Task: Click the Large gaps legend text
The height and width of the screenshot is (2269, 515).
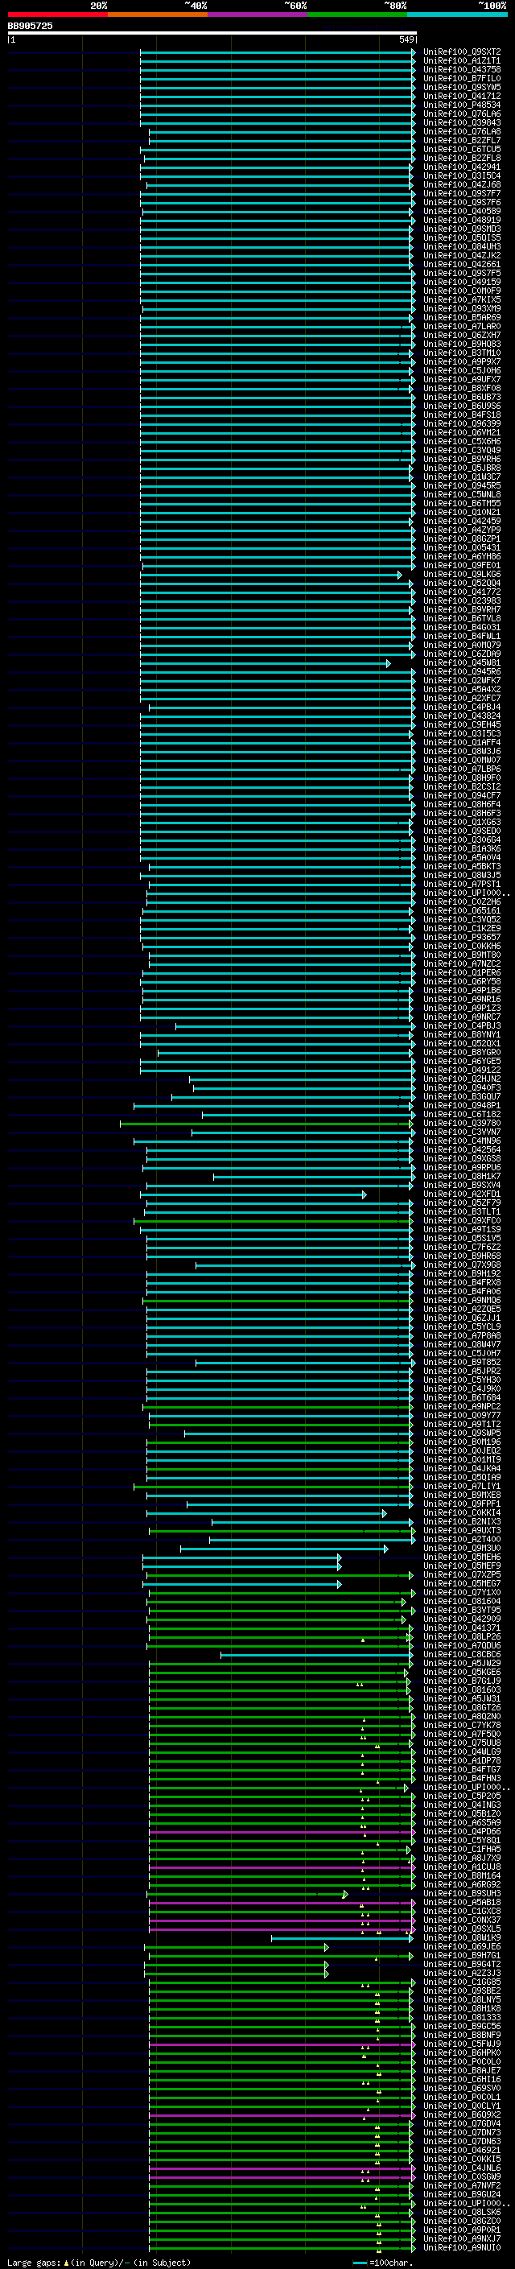Action: tap(99, 2262)
